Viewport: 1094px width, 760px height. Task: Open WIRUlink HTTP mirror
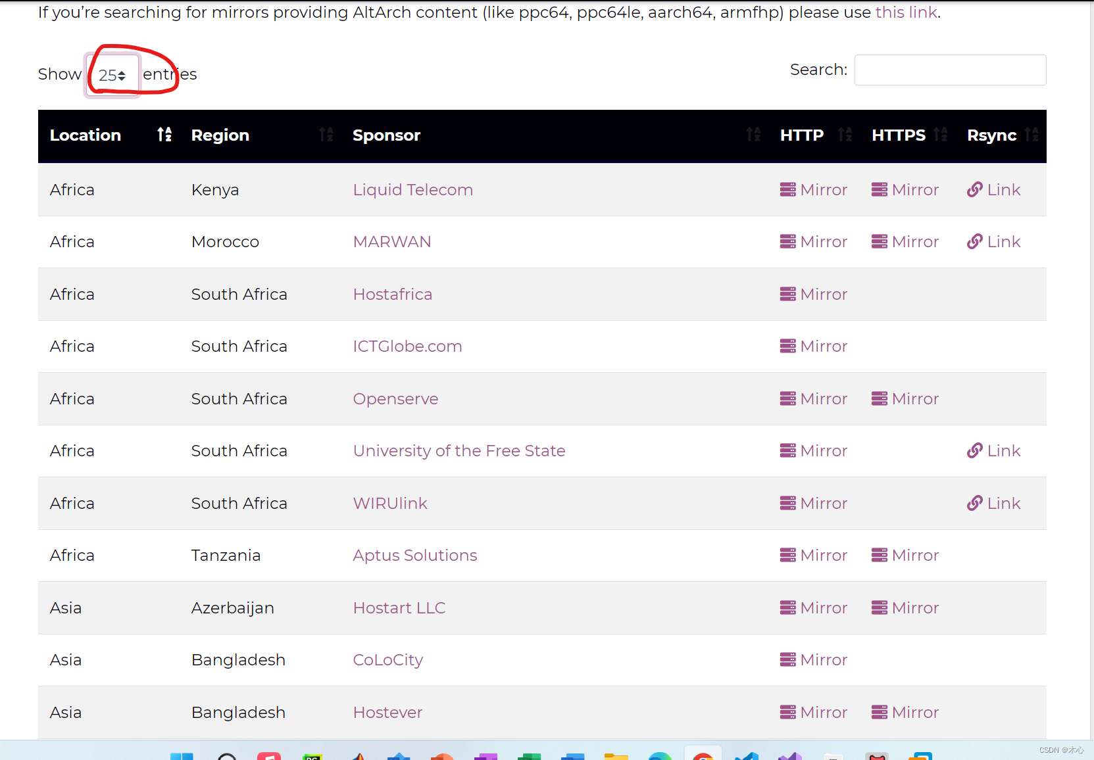click(813, 504)
